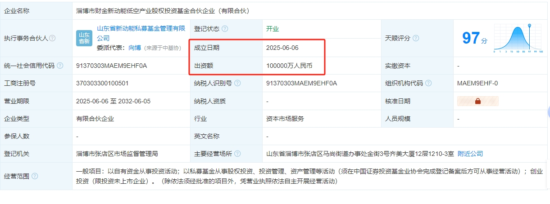
Task: Click business term 2025-06-06 至 2032-06-05
Action: (x=114, y=101)
